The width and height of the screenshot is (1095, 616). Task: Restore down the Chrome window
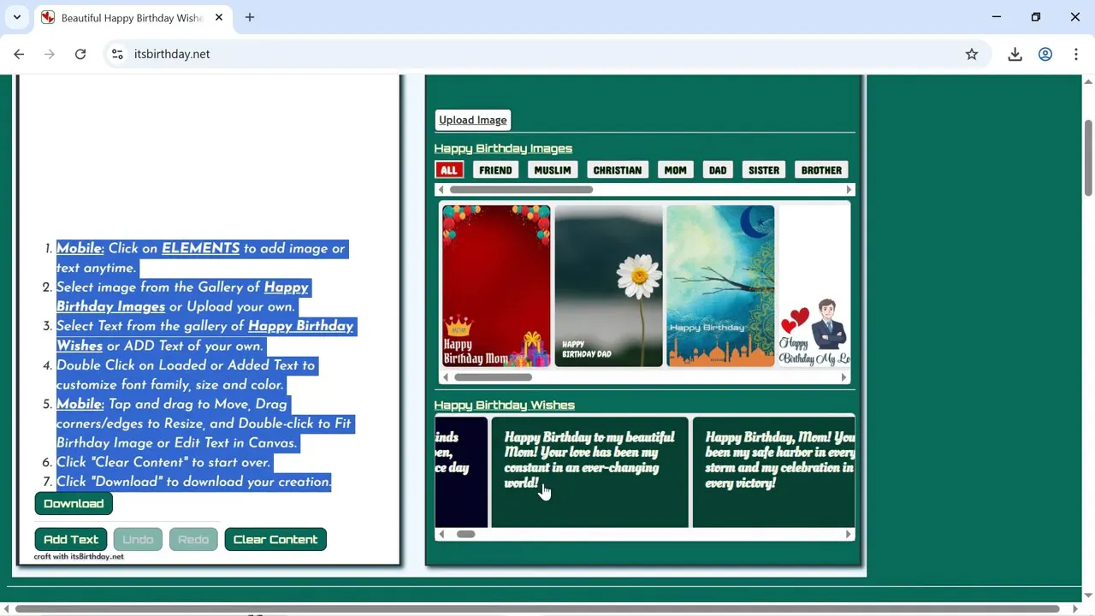[1036, 17]
